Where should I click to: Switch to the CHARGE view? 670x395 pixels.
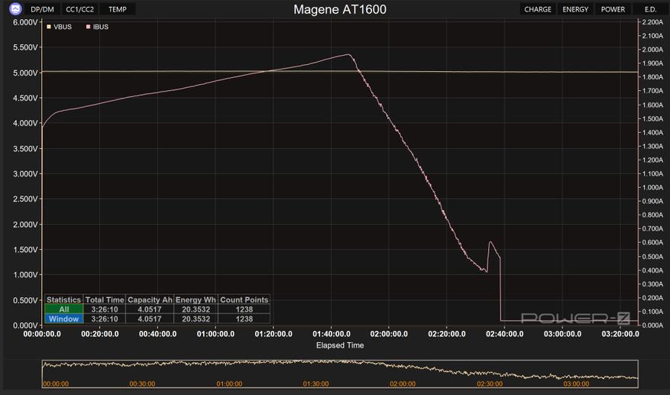(x=538, y=9)
